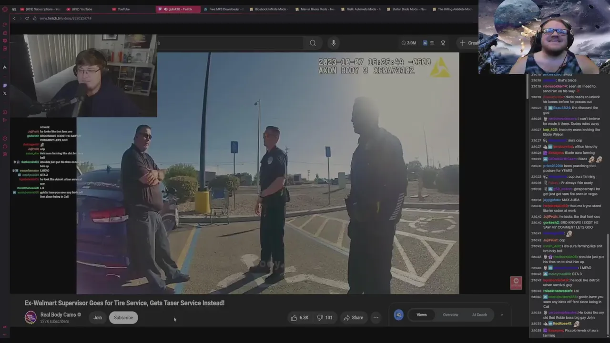Open the Aria arrow icon in the sidebar
The image size is (610, 343).
5,67
